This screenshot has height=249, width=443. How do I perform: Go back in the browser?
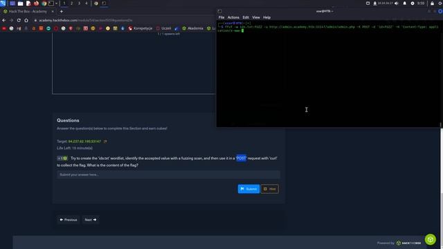click(3, 20)
